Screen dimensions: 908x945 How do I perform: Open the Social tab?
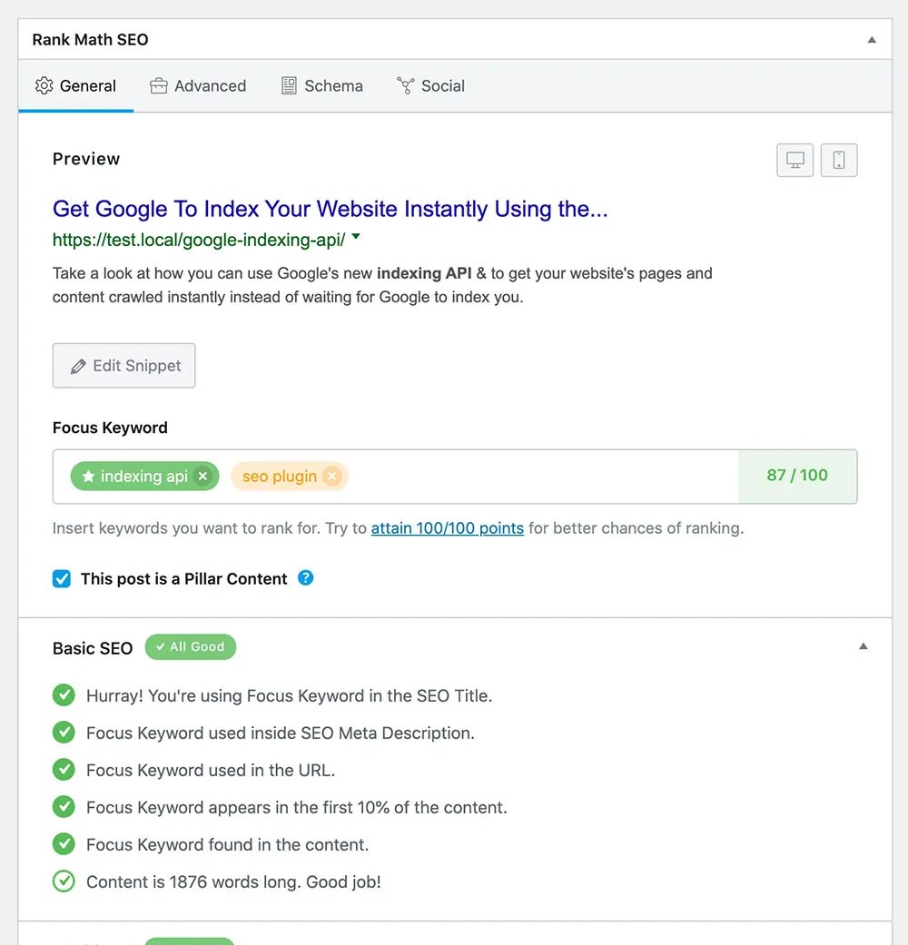point(431,86)
